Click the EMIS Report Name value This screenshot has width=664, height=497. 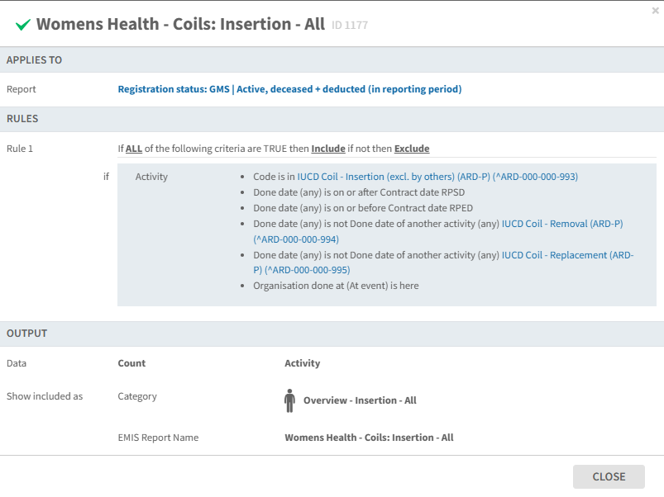pos(369,438)
